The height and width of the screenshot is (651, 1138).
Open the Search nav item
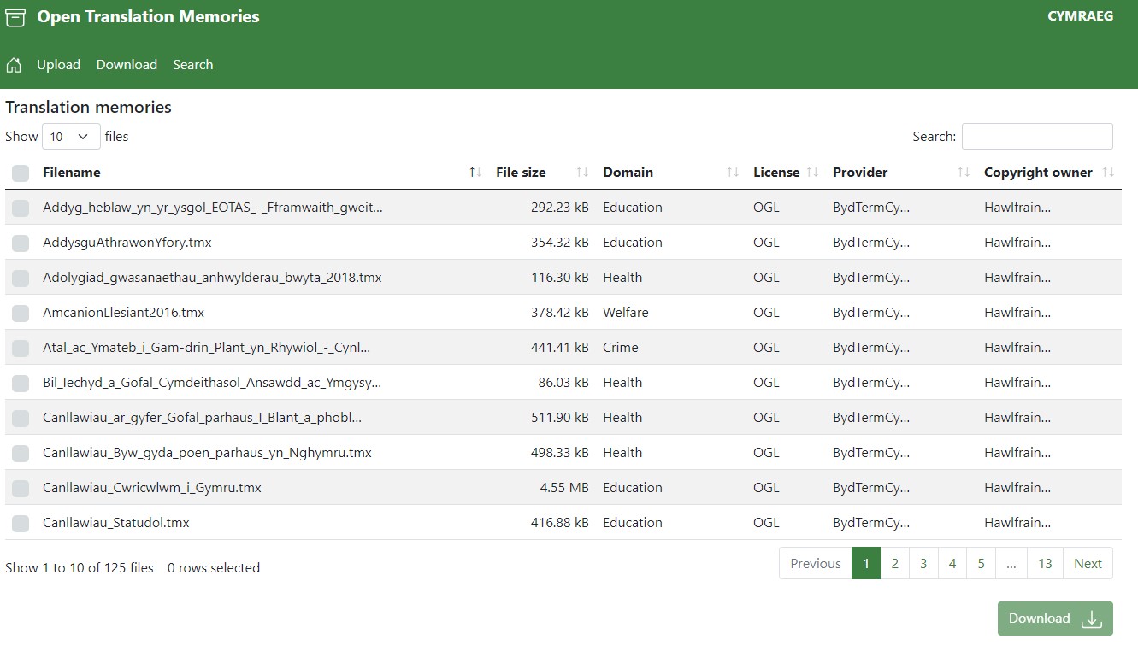click(192, 65)
